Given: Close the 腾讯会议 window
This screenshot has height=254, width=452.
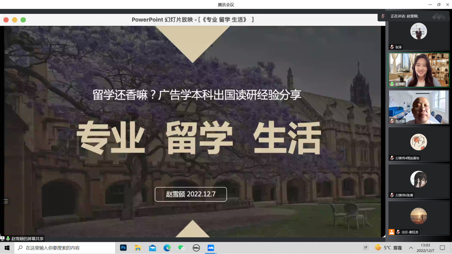Looking at the screenshot, I should click(x=448, y=4).
